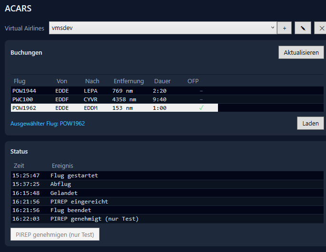Screen dimensions: 326x252
Task: Click time 15:25:47 in status log
Action: (26, 175)
